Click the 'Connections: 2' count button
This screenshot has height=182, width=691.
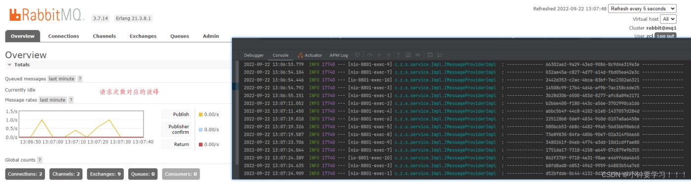(x=25, y=174)
